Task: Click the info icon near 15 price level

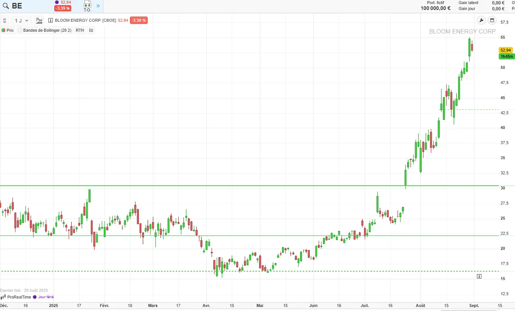Action: click(479, 276)
